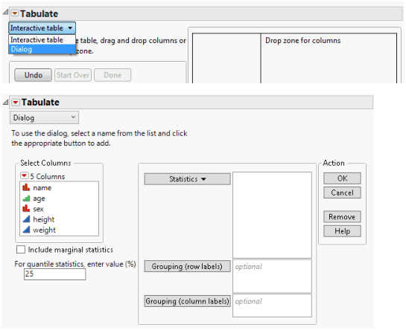Click the Cancel button

point(342,192)
